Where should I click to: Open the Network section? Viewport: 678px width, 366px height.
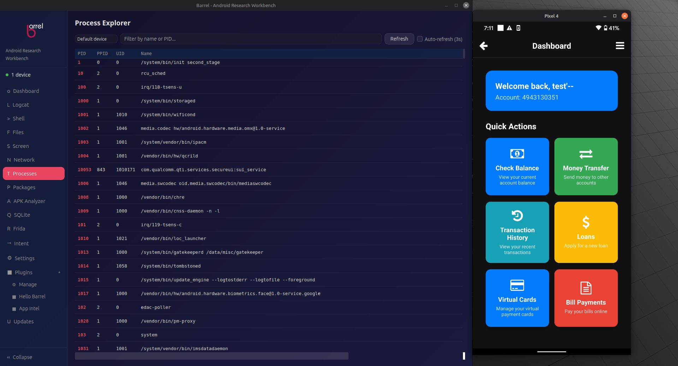34,160
